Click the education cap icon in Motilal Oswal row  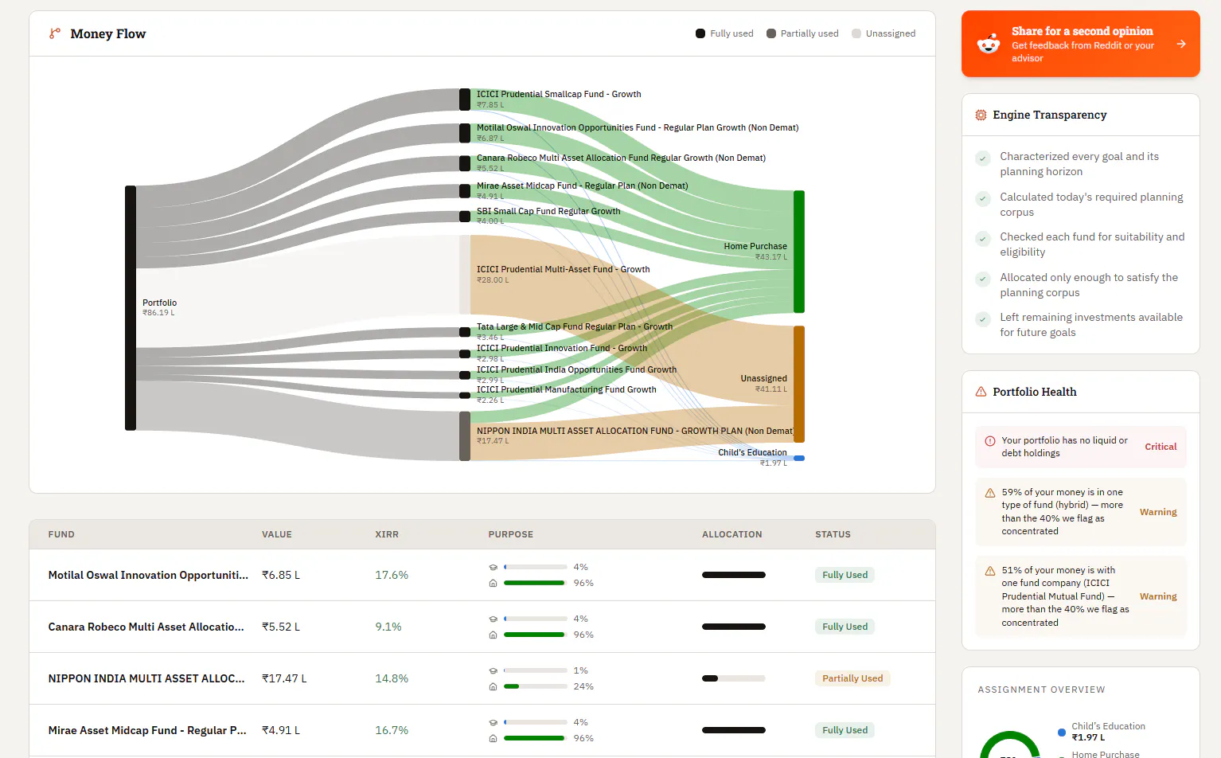point(493,567)
